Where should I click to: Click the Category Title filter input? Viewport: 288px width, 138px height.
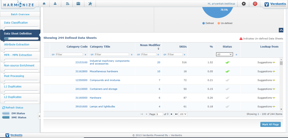[112, 54]
